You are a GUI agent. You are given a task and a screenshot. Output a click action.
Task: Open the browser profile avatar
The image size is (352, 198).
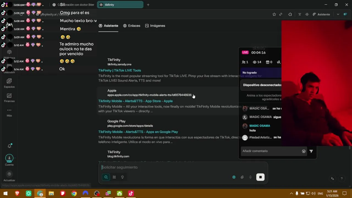(x=345, y=14)
